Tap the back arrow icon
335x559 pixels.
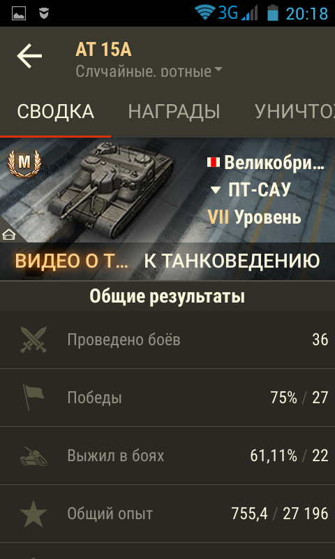[x=29, y=56]
